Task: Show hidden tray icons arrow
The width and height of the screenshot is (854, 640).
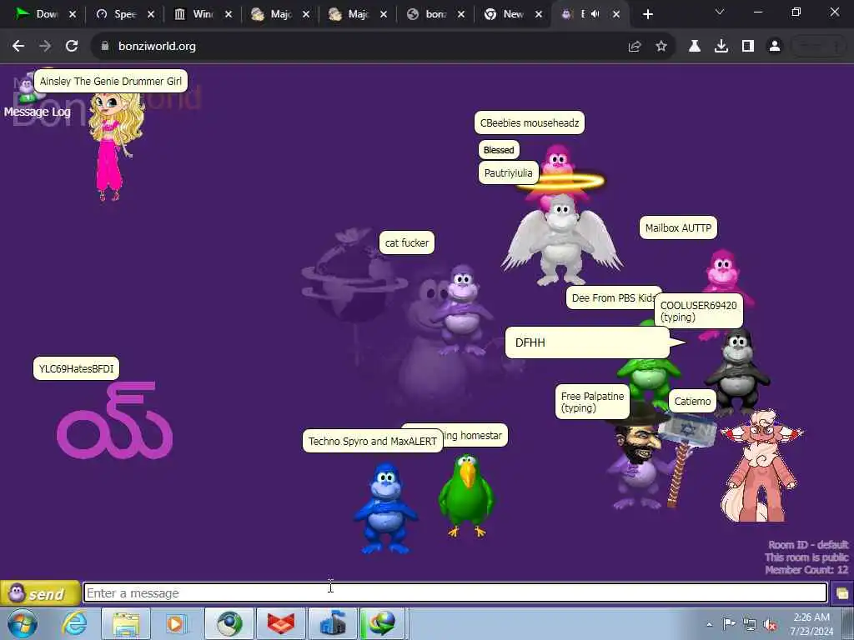Action: pos(709,625)
